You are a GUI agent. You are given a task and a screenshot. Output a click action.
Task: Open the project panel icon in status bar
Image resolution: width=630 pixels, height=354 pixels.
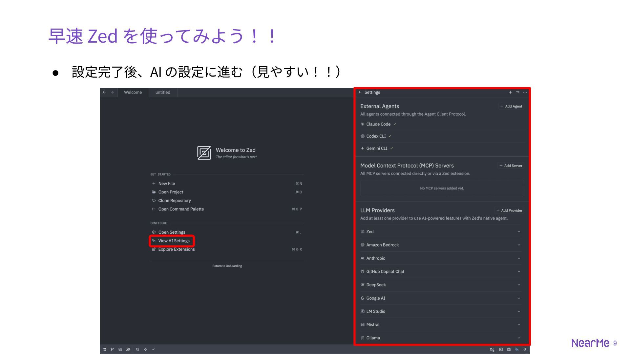(104, 349)
